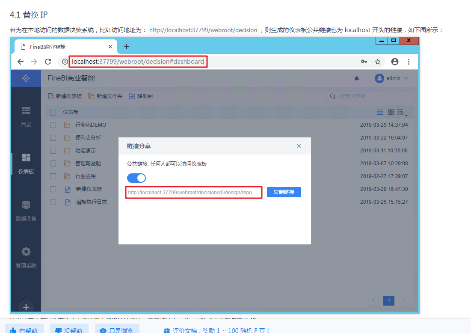Image resolution: width=471 pixels, height=333 pixels.
Task: Open the 评价文档 reward link
Action: point(216,330)
